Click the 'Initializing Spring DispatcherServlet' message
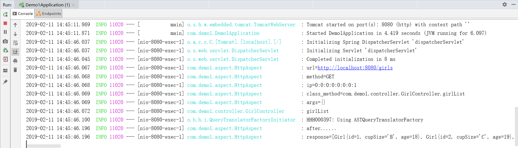This screenshot has width=518, height=148. (x=385, y=42)
